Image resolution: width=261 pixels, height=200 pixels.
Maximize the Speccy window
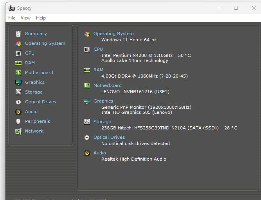click(236, 8)
